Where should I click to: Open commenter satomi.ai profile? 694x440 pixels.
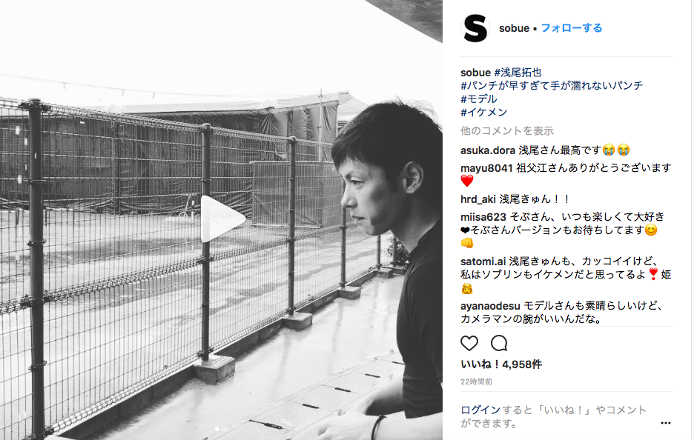[x=483, y=261]
